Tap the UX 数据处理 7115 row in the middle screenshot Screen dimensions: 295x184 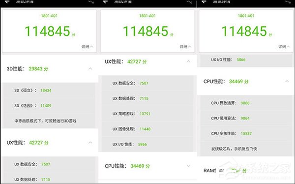tap(147, 98)
